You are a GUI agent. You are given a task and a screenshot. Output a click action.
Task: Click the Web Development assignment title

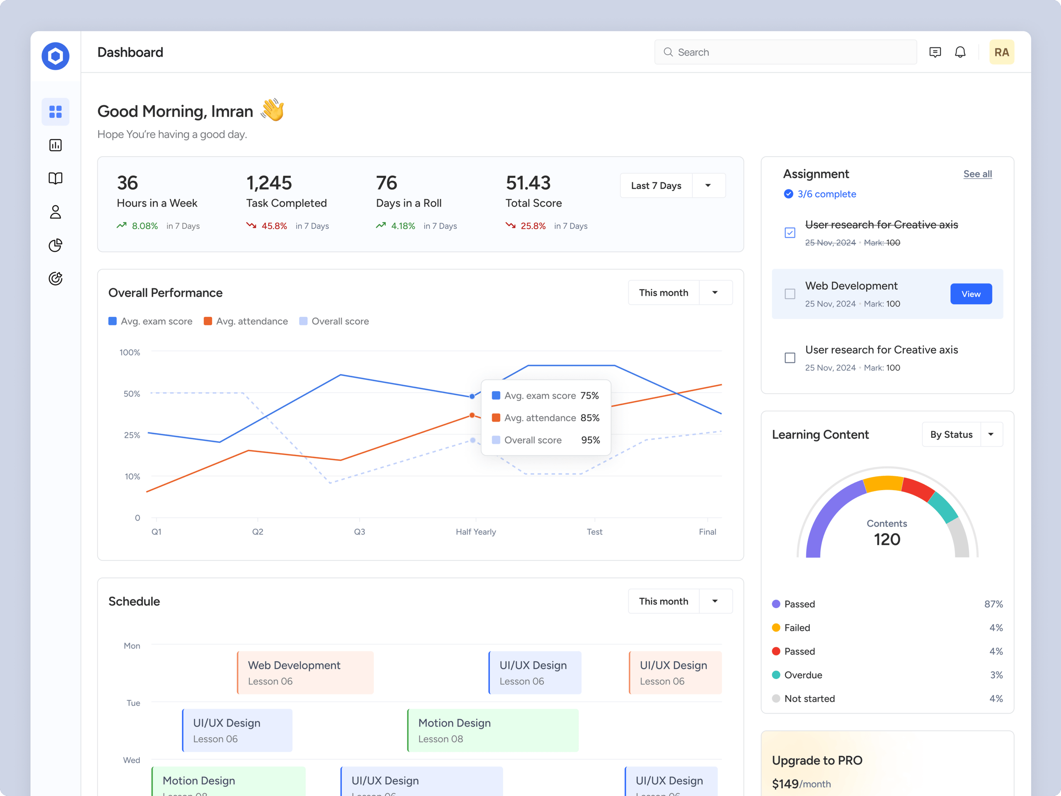pos(851,286)
